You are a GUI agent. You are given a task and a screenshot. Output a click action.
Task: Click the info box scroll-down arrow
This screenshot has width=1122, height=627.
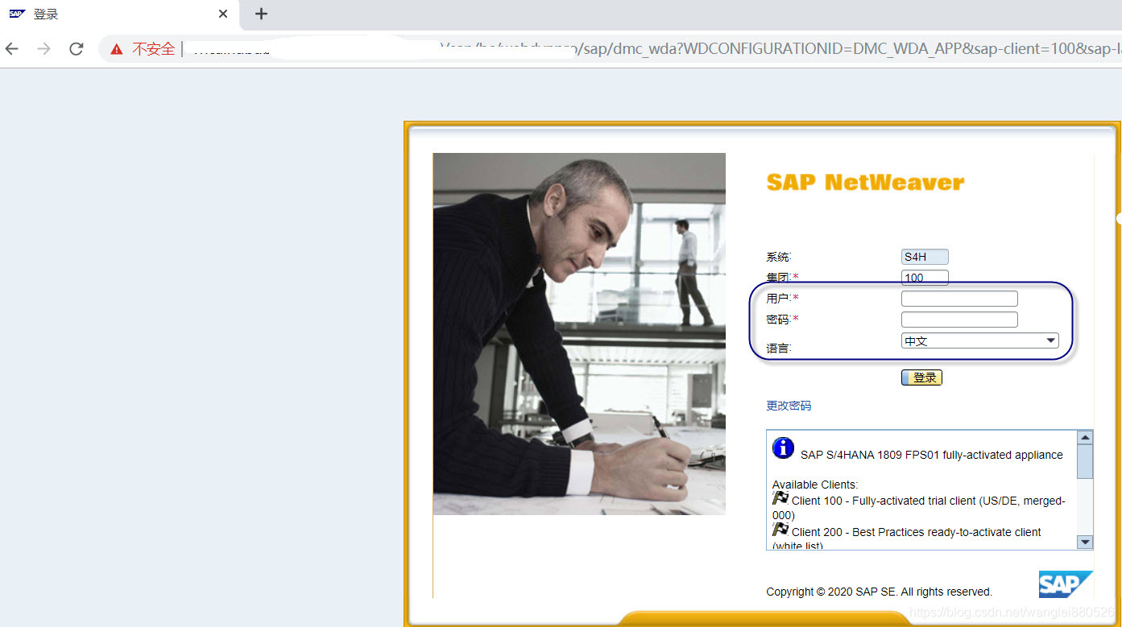1085,542
